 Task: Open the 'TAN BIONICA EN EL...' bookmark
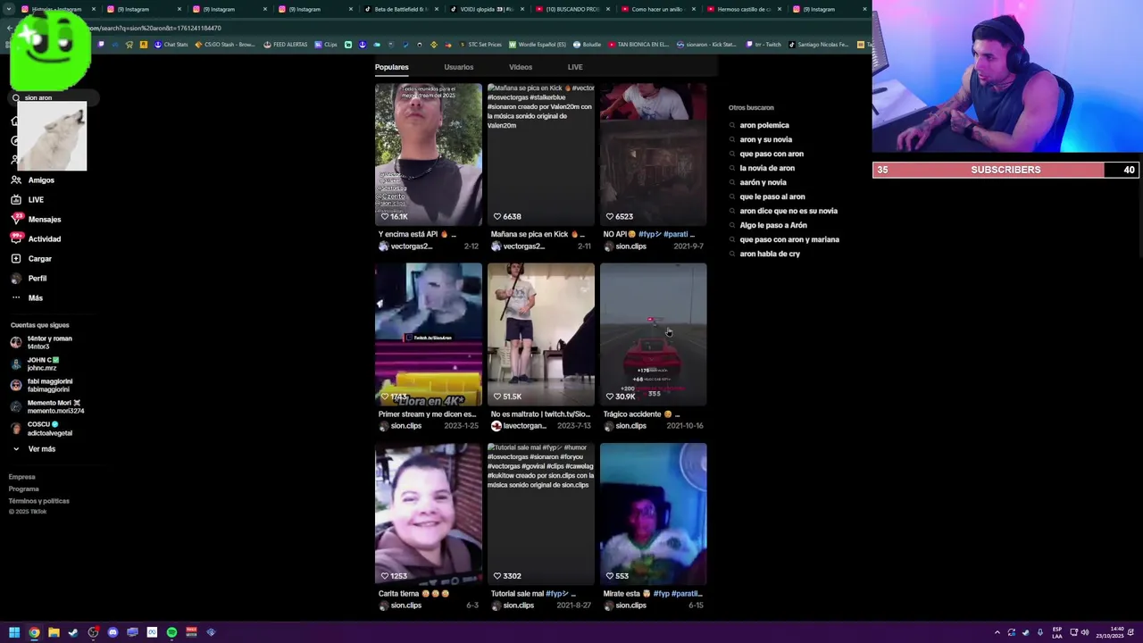coord(638,45)
